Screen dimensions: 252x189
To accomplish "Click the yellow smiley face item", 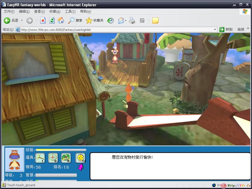I will (80, 158).
